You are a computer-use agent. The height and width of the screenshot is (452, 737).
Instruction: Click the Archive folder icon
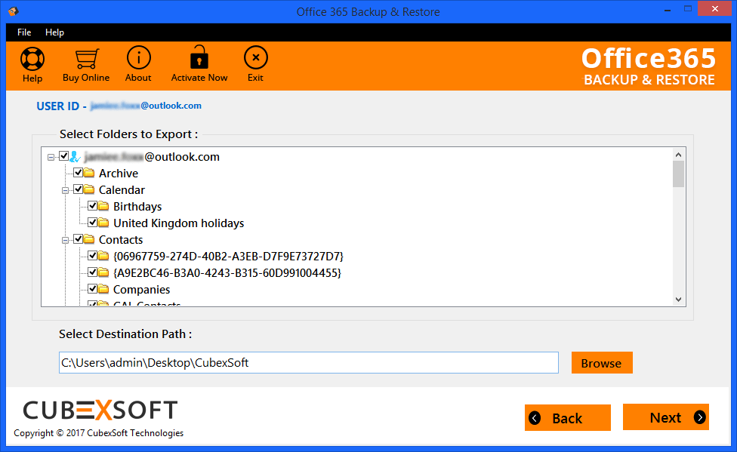tap(89, 174)
